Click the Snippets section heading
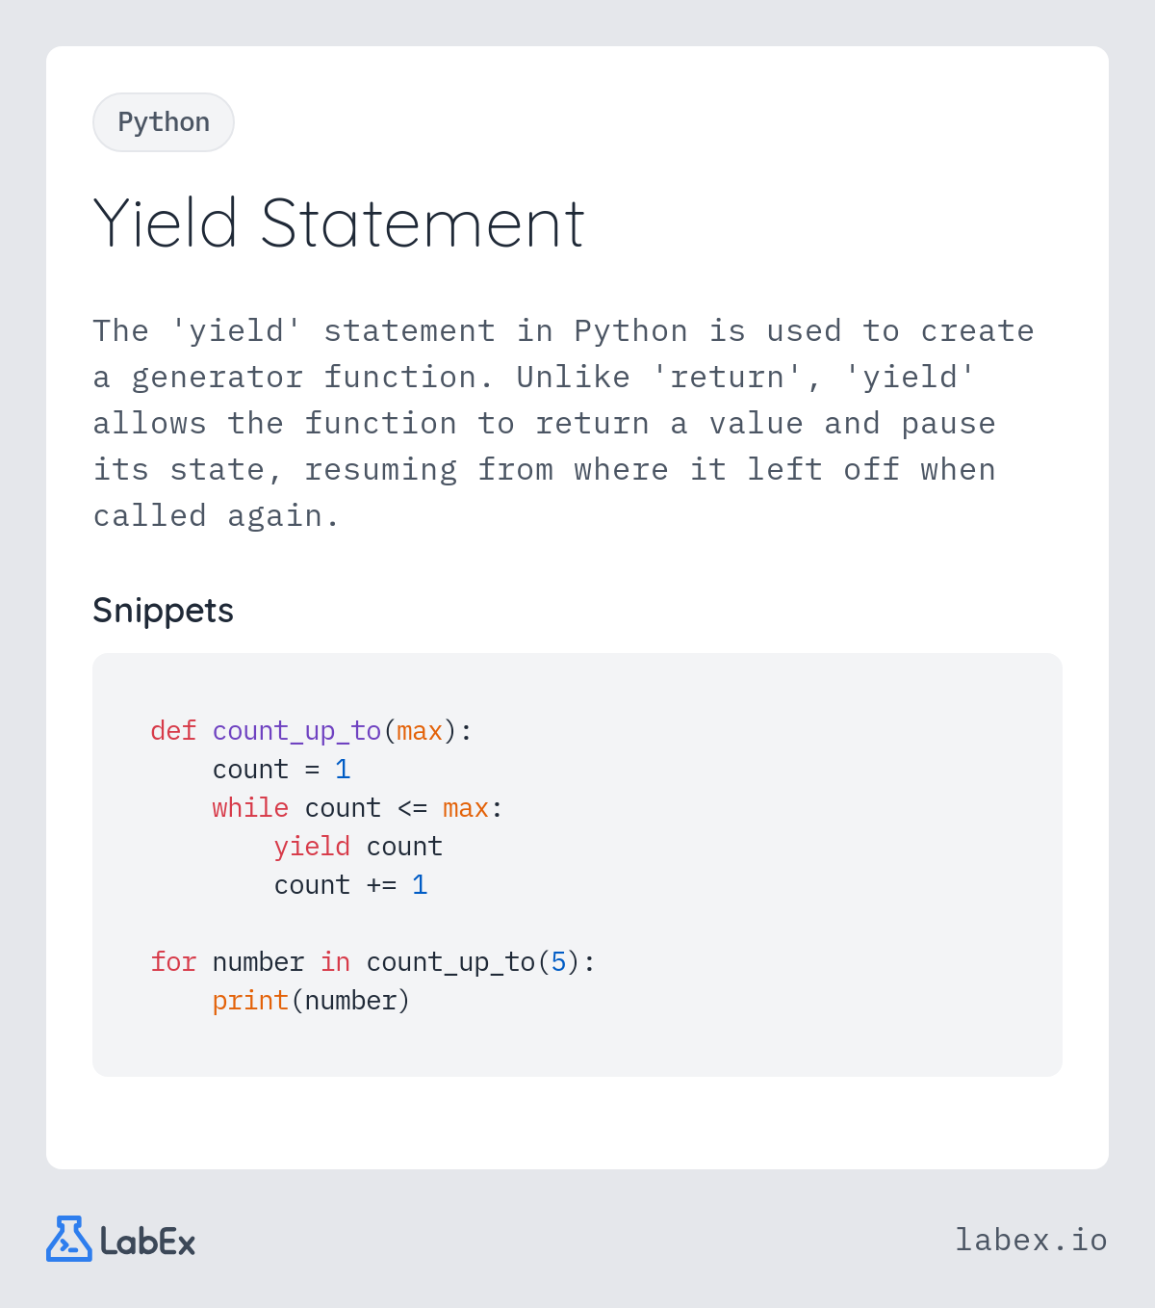Image resolution: width=1155 pixels, height=1308 pixels. 163,611
